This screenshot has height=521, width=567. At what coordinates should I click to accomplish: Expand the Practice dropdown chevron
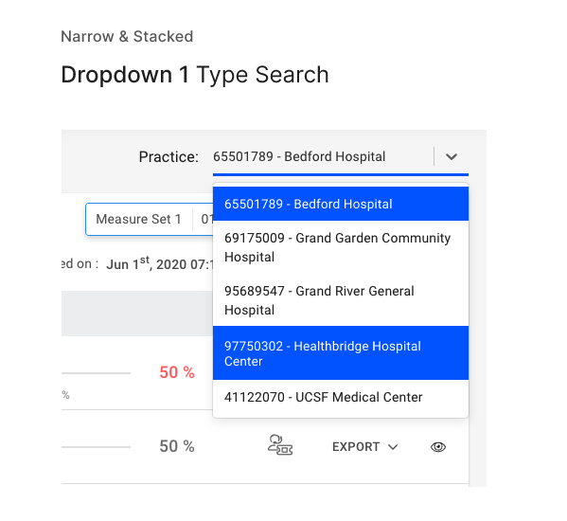click(452, 156)
